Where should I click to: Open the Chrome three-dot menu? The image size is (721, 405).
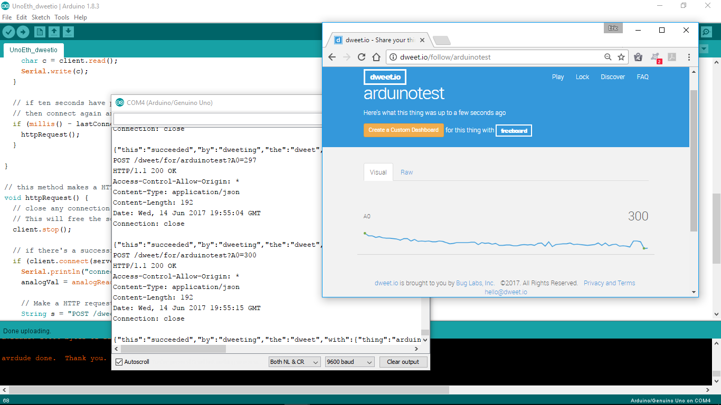coord(689,57)
